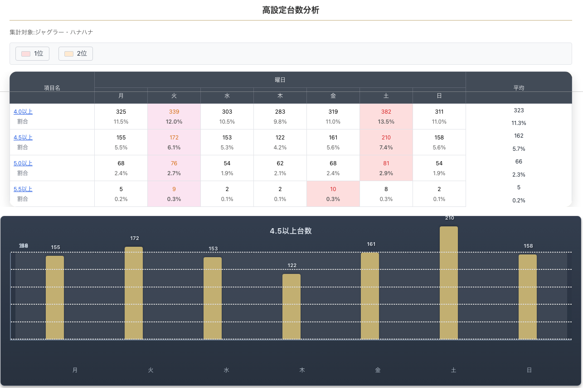Follow the 5.5以上 link
Viewport: 583px width, 388px height.
click(23, 189)
